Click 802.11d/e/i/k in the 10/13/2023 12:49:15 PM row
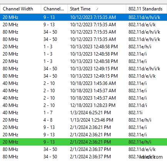 click(142, 76)
